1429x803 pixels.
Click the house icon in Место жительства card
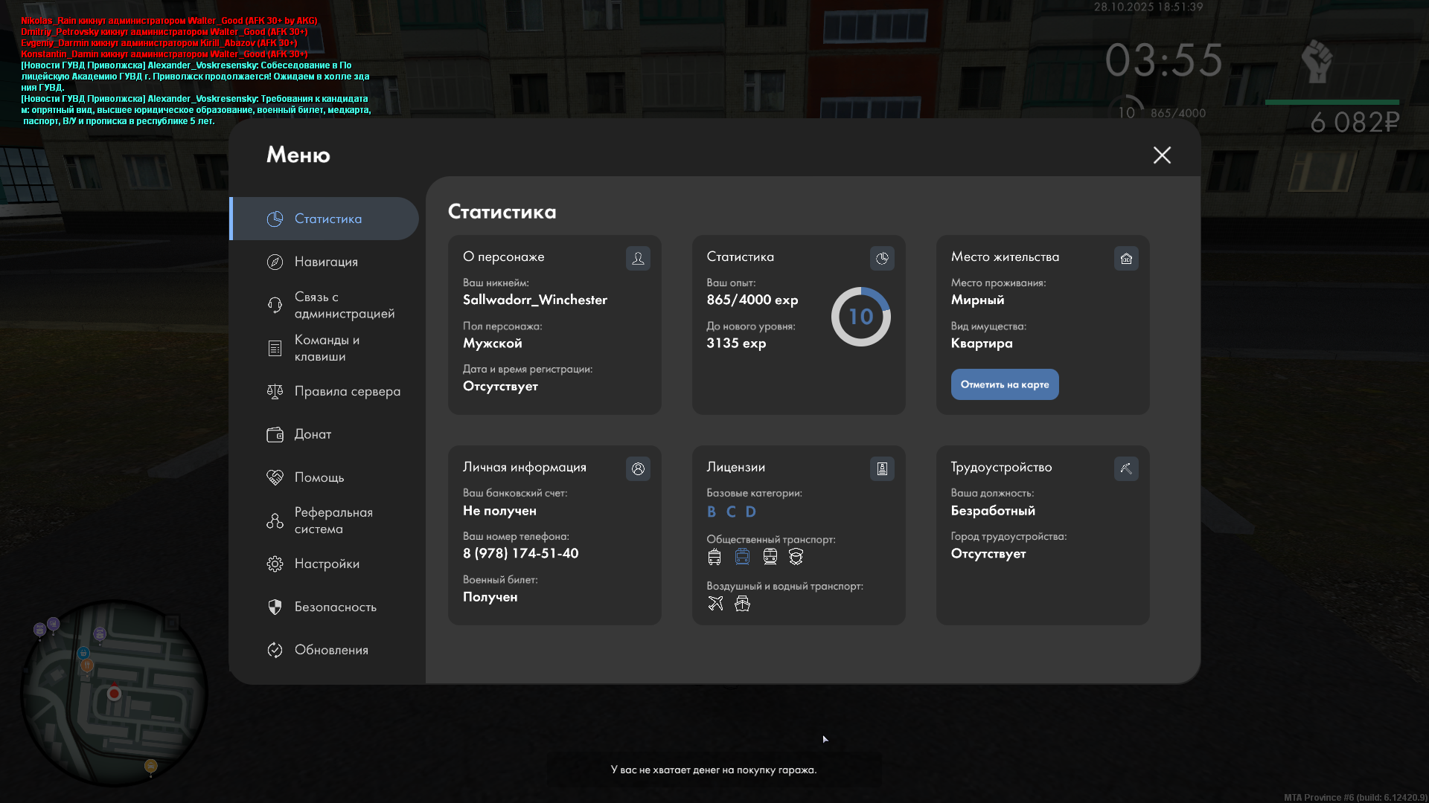click(x=1126, y=258)
